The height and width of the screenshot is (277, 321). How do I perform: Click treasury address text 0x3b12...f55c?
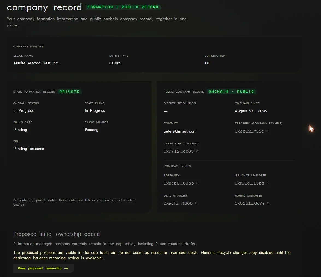pos(249,131)
